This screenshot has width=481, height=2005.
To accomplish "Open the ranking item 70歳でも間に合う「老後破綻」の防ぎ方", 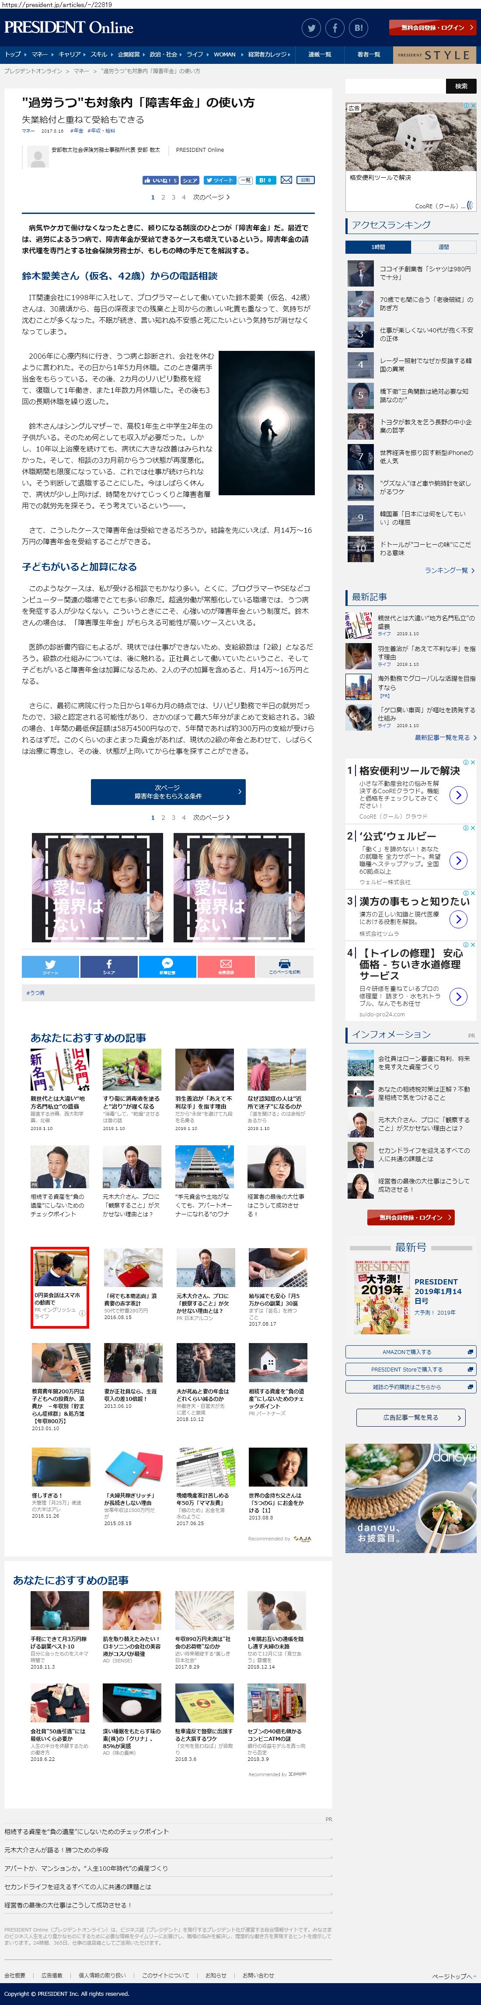I will pyautogui.click(x=411, y=304).
